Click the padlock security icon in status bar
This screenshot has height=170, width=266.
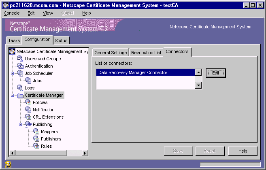[x=8, y=164]
